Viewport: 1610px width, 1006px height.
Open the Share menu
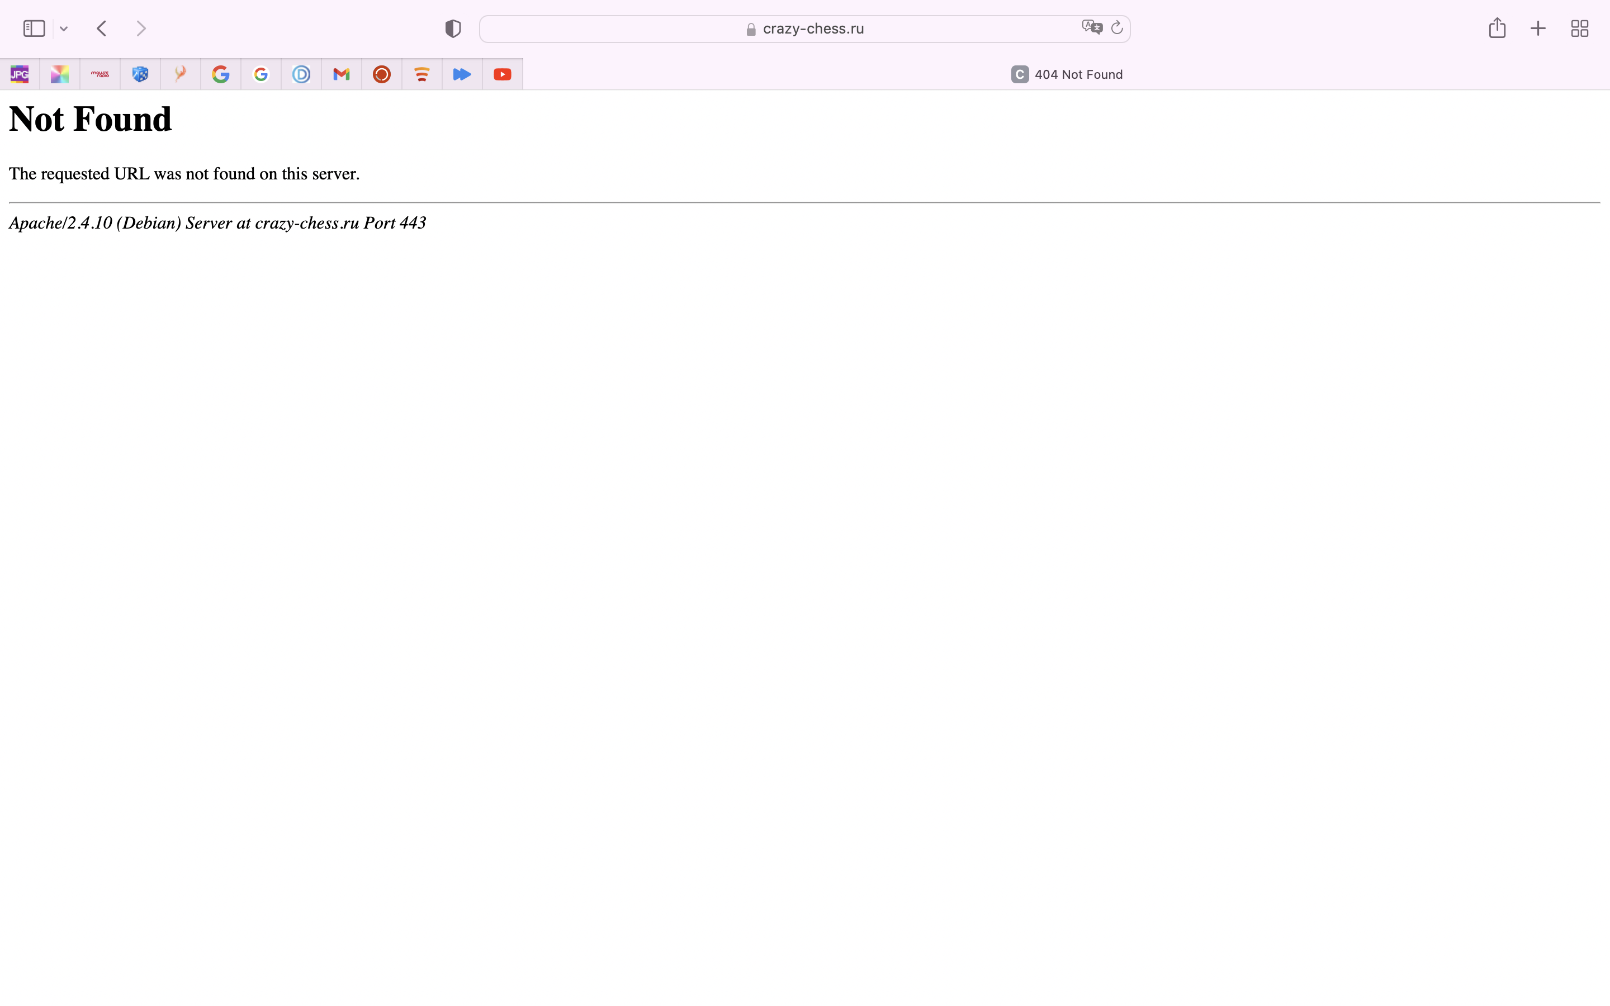click(x=1497, y=28)
